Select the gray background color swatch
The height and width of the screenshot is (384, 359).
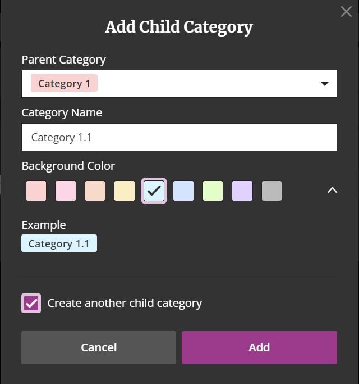[x=271, y=191]
